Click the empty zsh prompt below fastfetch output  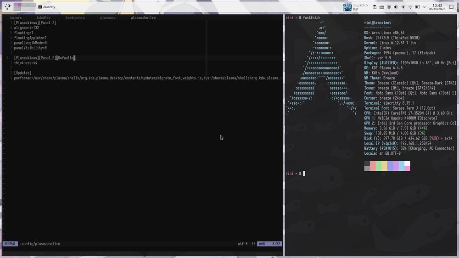point(295,174)
